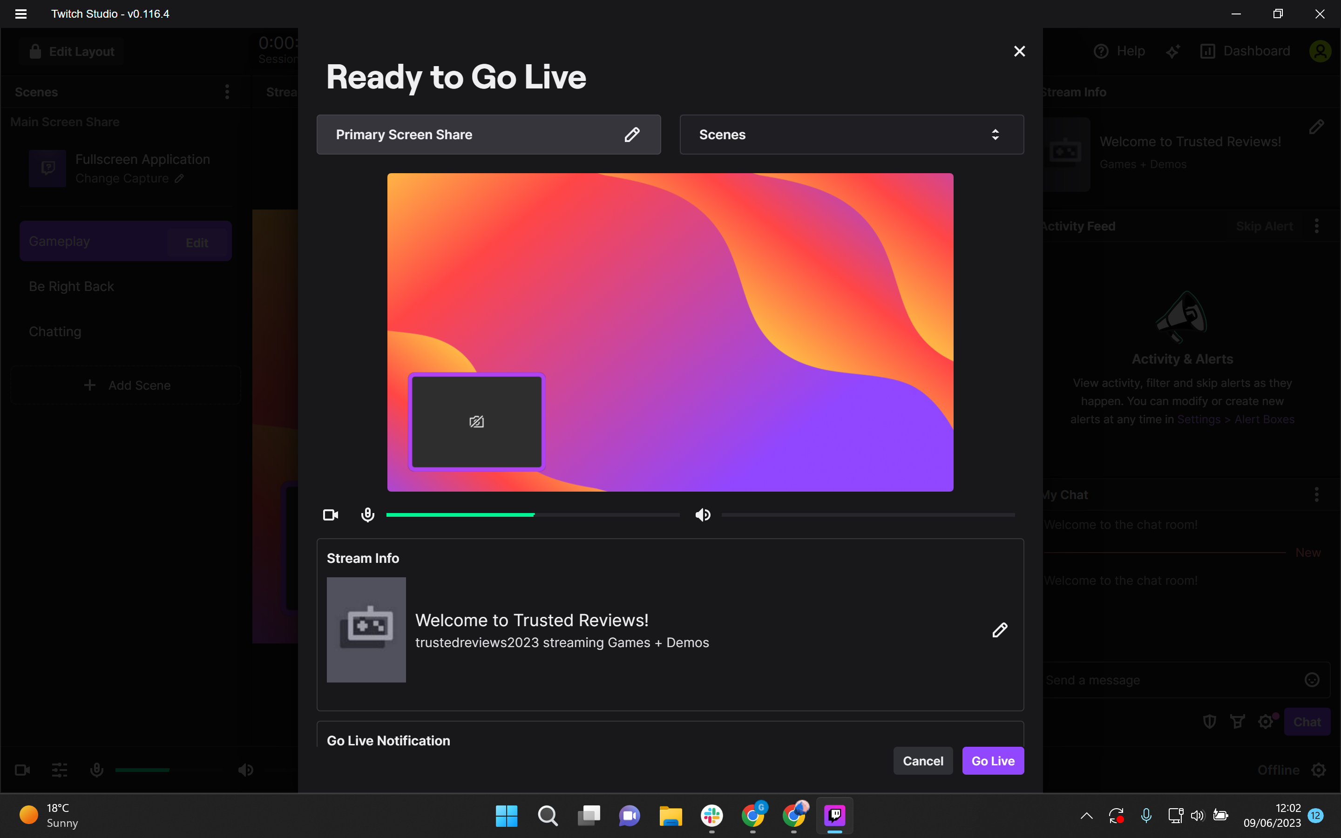Mute the speaker in the bottom bar
Image resolution: width=1341 pixels, height=838 pixels.
pyautogui.click(x=245, y=770)
